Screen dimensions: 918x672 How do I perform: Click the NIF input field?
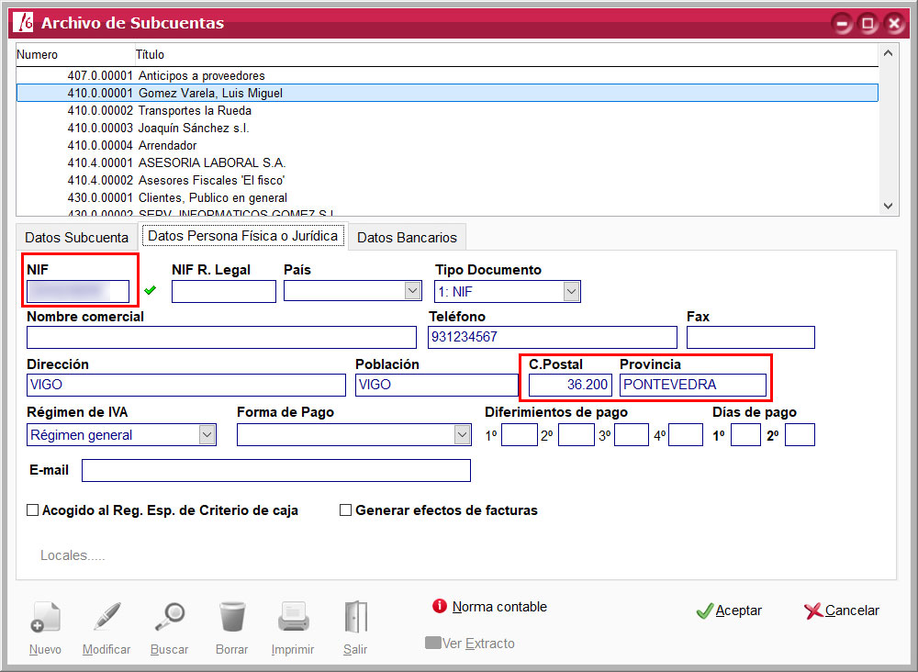click(x=78, y=291)
